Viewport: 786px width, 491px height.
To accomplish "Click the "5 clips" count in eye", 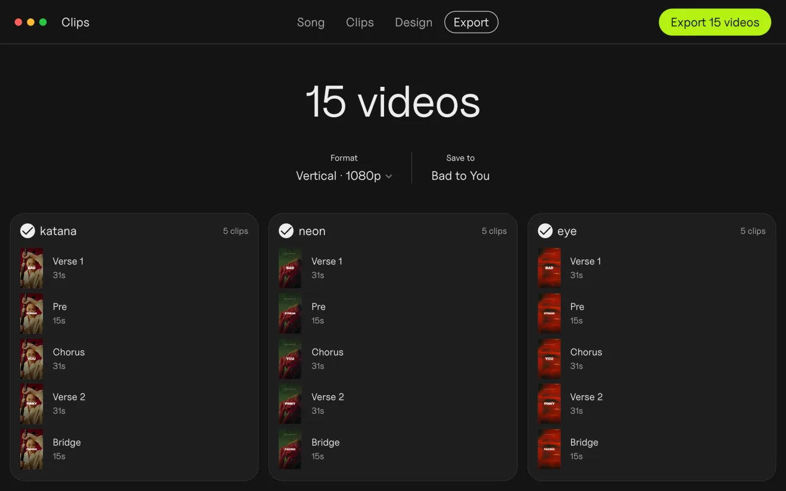I will pyautogui.click(x=753, y=231).
